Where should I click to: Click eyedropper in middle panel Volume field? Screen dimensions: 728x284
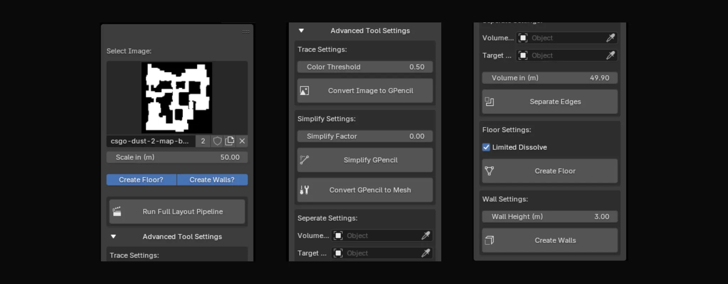click(425, 236)
